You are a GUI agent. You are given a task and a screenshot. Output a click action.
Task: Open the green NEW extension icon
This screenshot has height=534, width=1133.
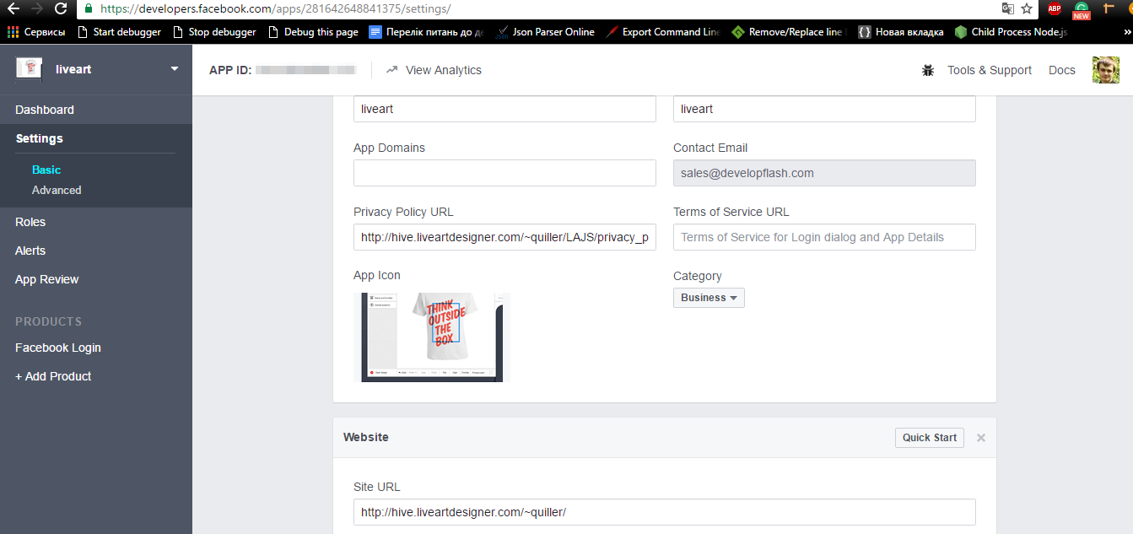(1082, 9)
